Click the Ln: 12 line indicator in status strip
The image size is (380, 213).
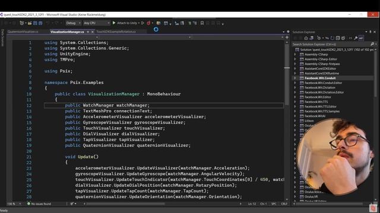tap(252, 204)
